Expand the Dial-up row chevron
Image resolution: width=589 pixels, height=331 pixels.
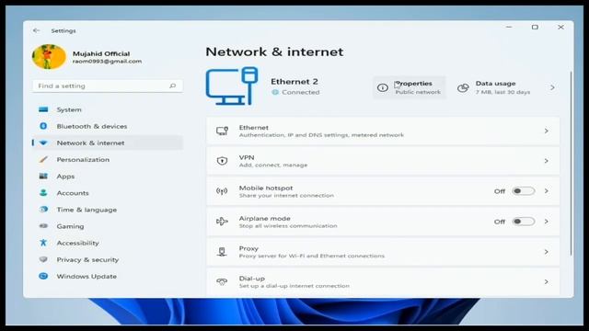pyautogui.click(x=546, y=282)
